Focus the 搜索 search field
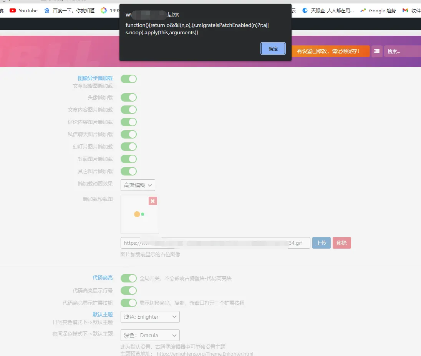 [403, 51]
